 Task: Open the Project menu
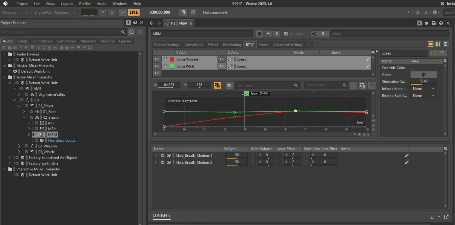pyautogui.click(x=22, y=4)
